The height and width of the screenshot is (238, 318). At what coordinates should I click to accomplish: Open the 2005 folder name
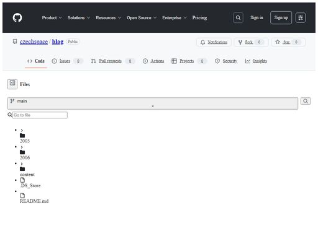pyautogui.click(x=25, y=141)
